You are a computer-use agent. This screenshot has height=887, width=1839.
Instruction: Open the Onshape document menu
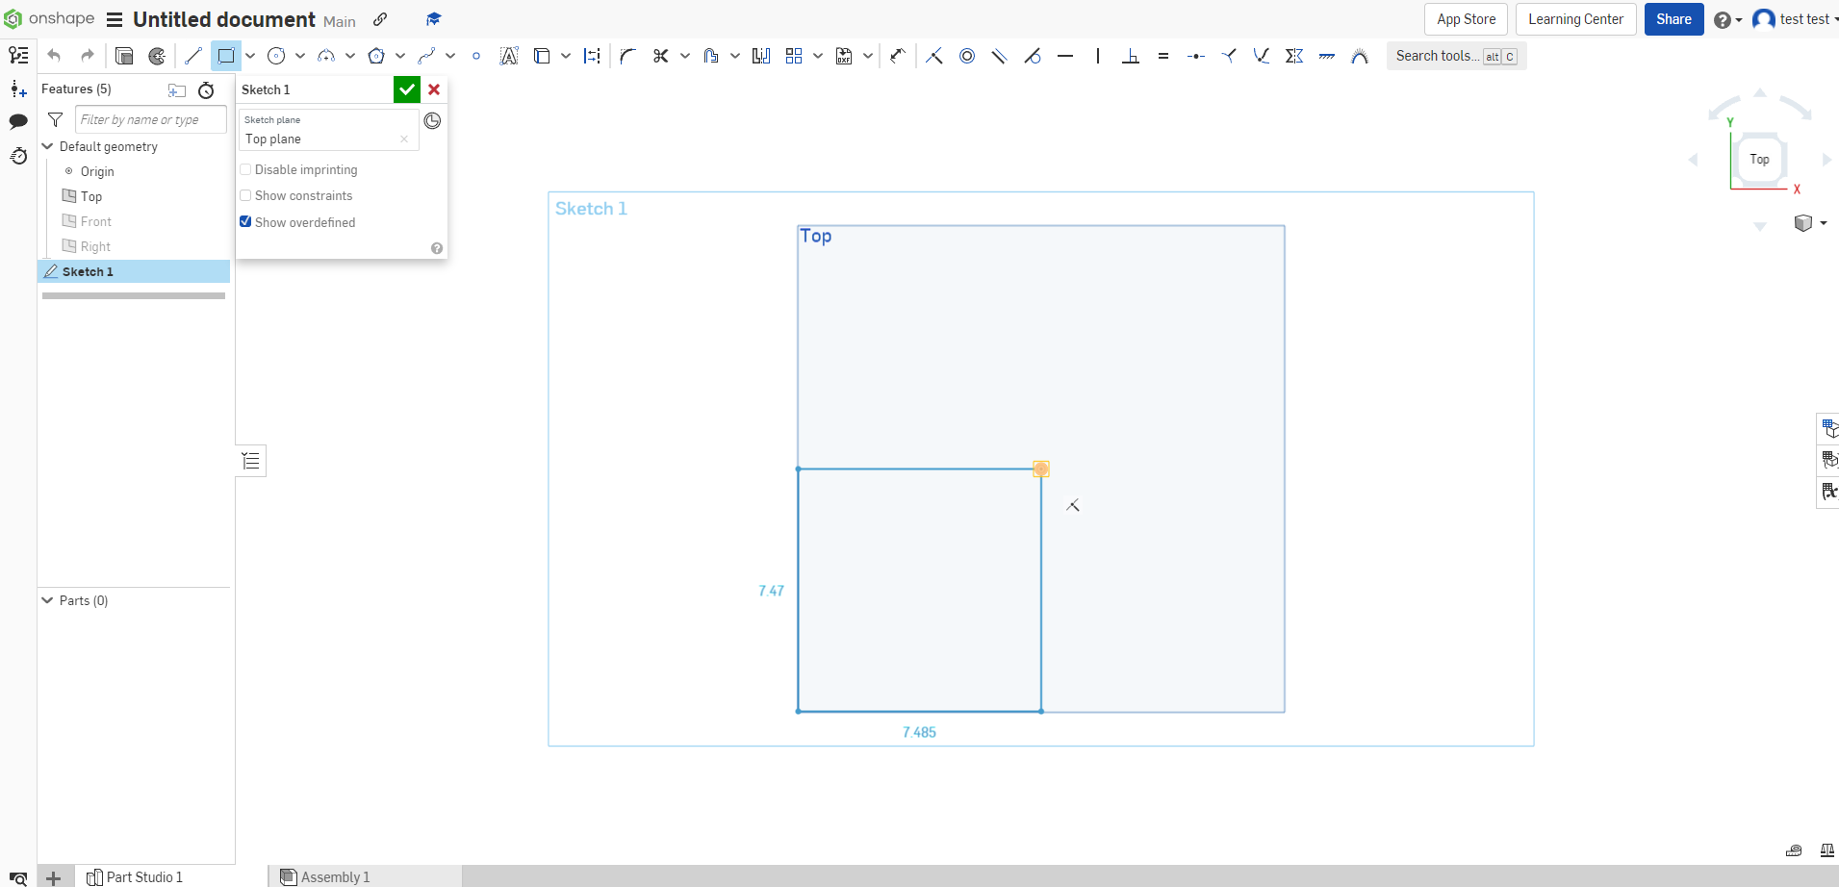(115, 19)
